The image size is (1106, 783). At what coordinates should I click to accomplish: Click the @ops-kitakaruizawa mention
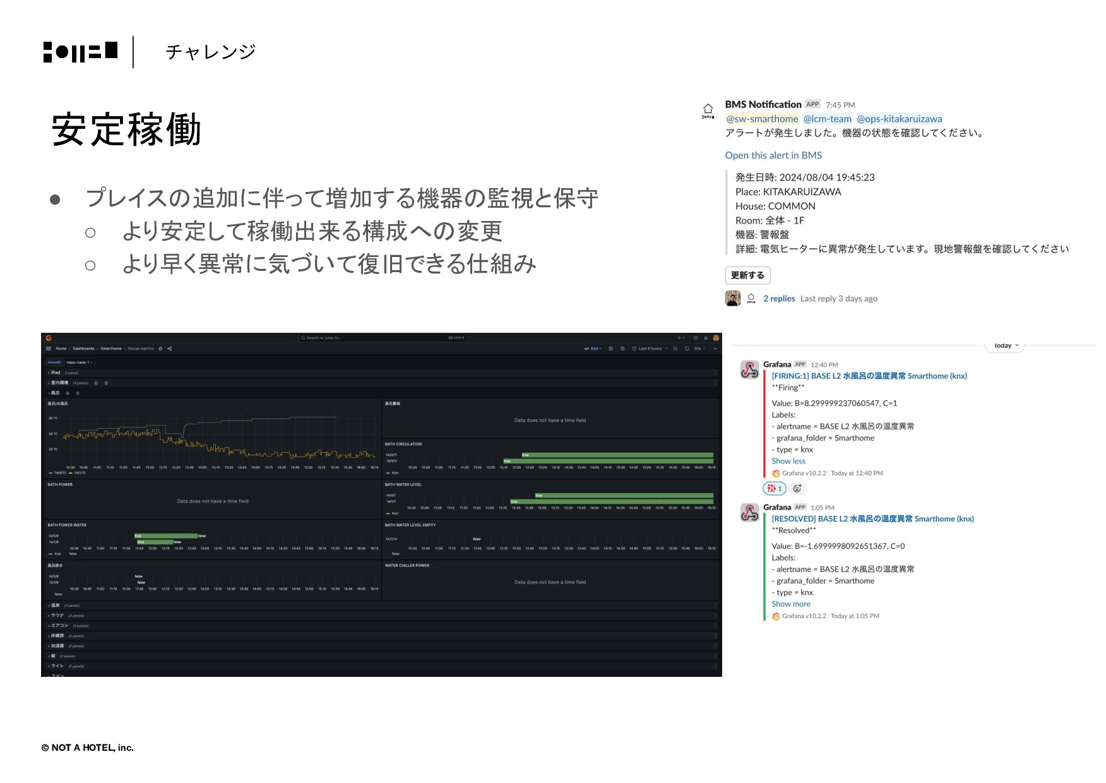pos(900,119)
